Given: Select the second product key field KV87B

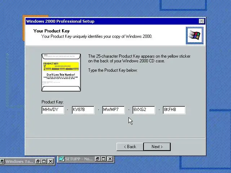Looking at the screenshot, I should (x=83, y=110).
